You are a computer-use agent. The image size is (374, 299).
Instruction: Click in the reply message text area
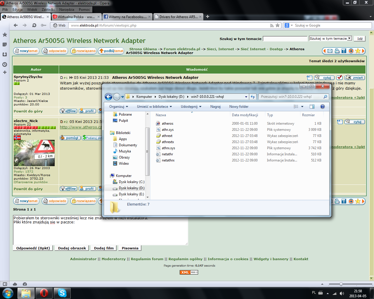[x=100, y=230]
